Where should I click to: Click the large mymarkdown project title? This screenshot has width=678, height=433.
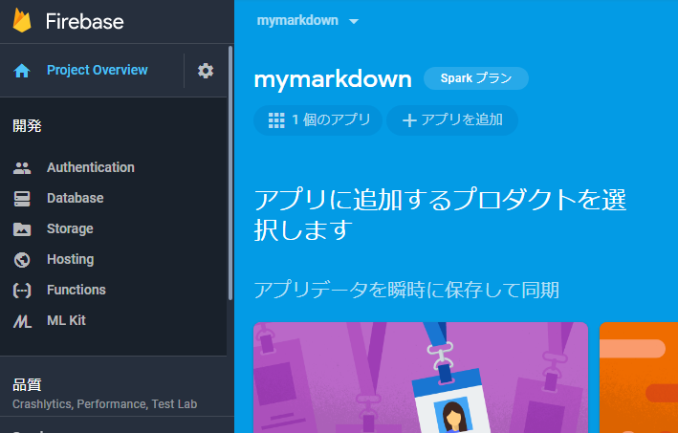(x=333, y=79)
